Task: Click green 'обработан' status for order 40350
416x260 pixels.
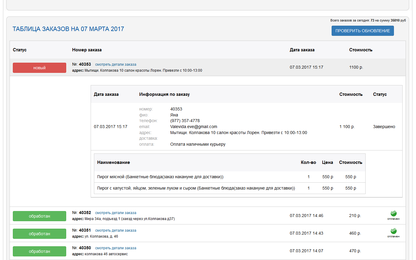Action: [x=39, y=251]
